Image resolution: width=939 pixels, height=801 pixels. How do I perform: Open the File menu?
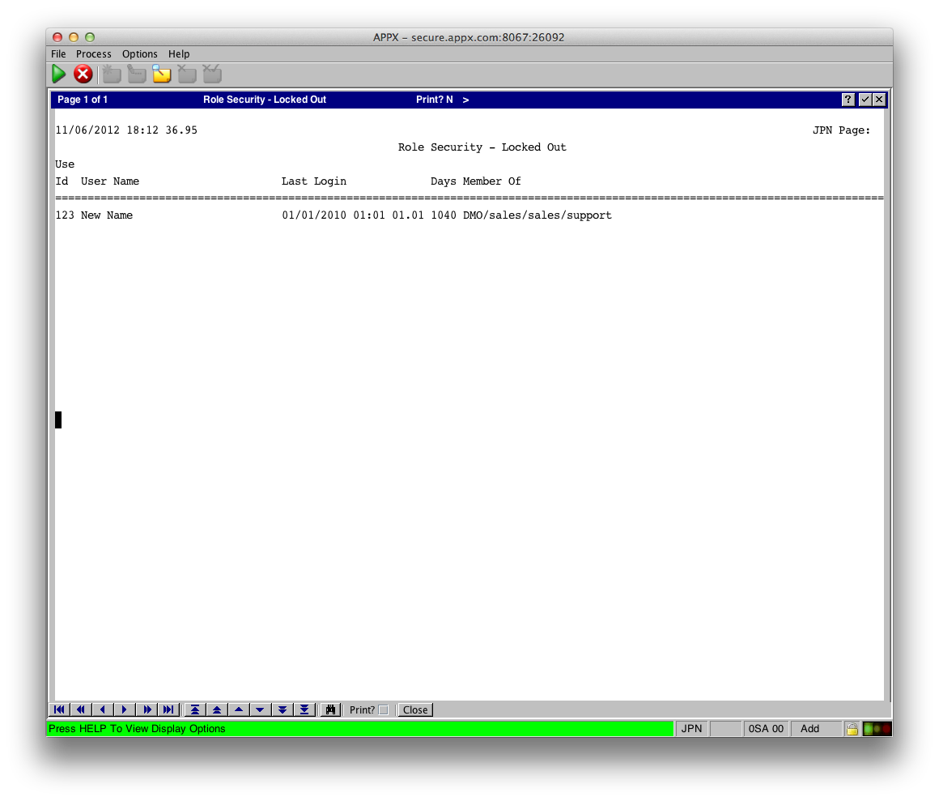(58, 54)
